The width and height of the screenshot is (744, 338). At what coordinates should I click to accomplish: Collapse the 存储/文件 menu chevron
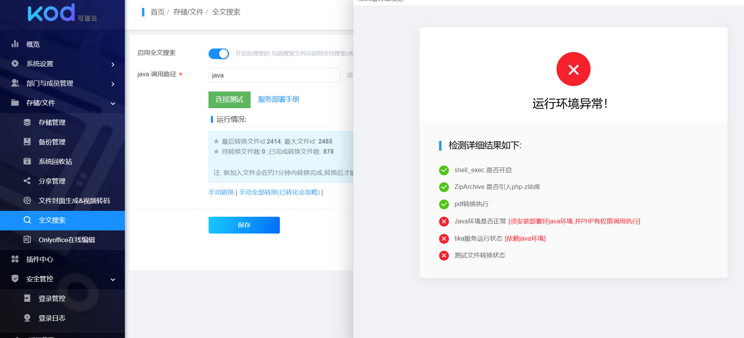[113, 103]
